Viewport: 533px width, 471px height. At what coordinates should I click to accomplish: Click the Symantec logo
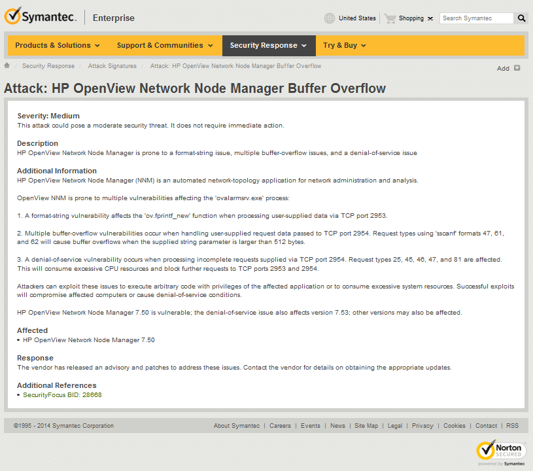tap(41, 16)
